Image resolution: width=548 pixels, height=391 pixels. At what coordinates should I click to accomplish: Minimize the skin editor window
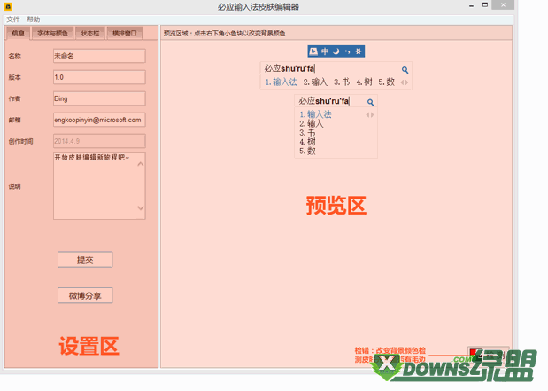coord(472,6)
